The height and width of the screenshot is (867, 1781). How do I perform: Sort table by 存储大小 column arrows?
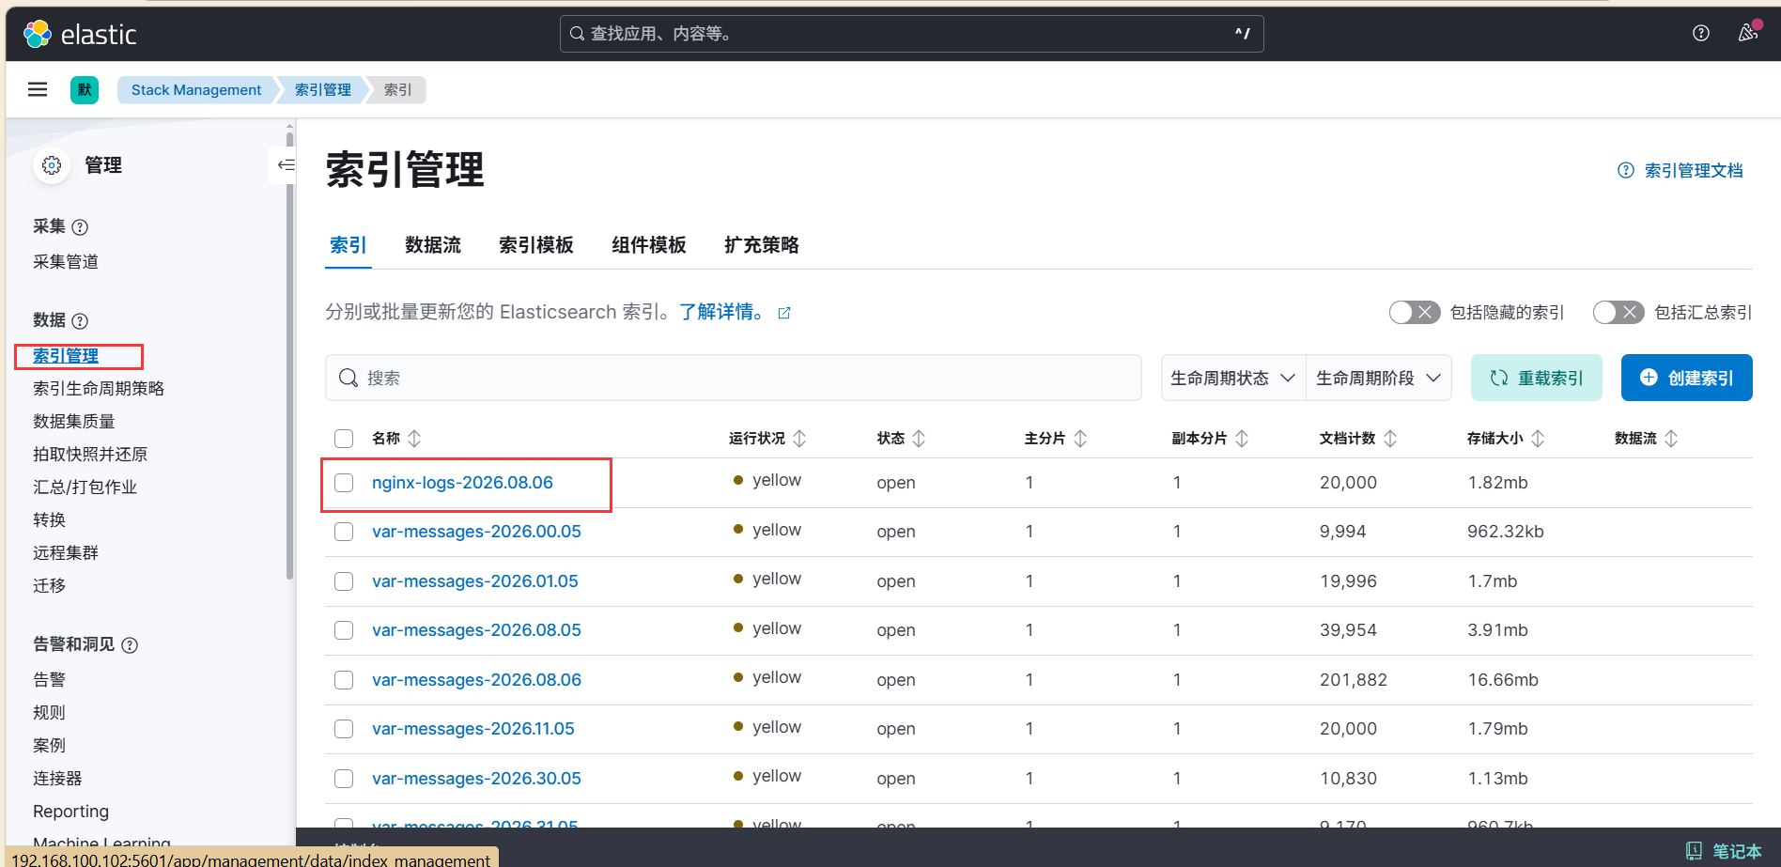coord(1538,439)
